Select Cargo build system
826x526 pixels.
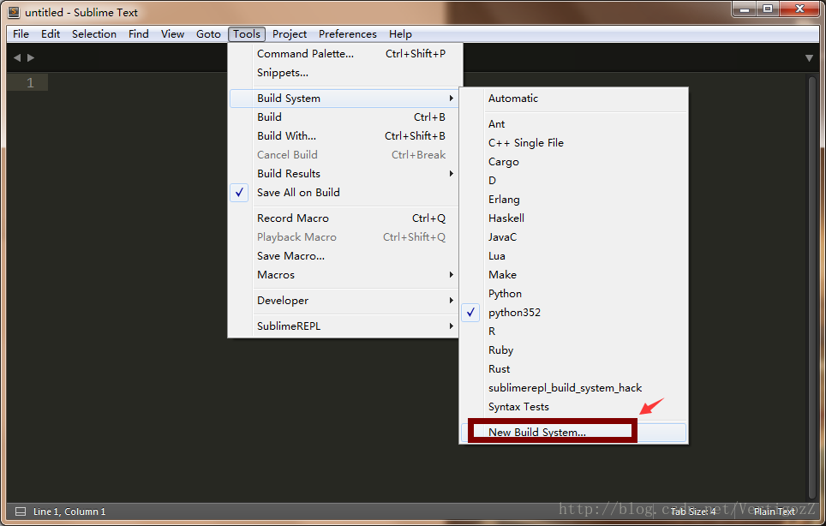pos(574,162)
